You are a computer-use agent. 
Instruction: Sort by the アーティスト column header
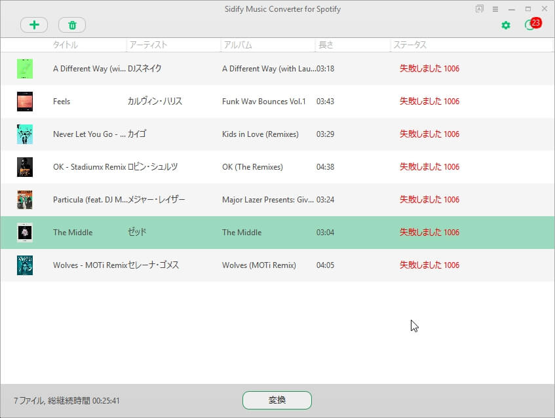(x=148, y=45)
